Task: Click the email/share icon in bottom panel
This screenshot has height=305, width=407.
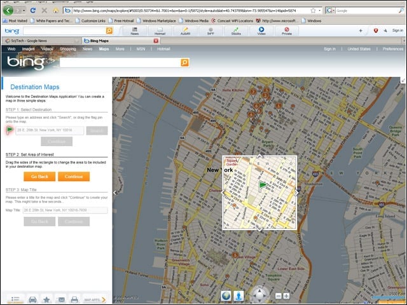Action: coord(61,299)
